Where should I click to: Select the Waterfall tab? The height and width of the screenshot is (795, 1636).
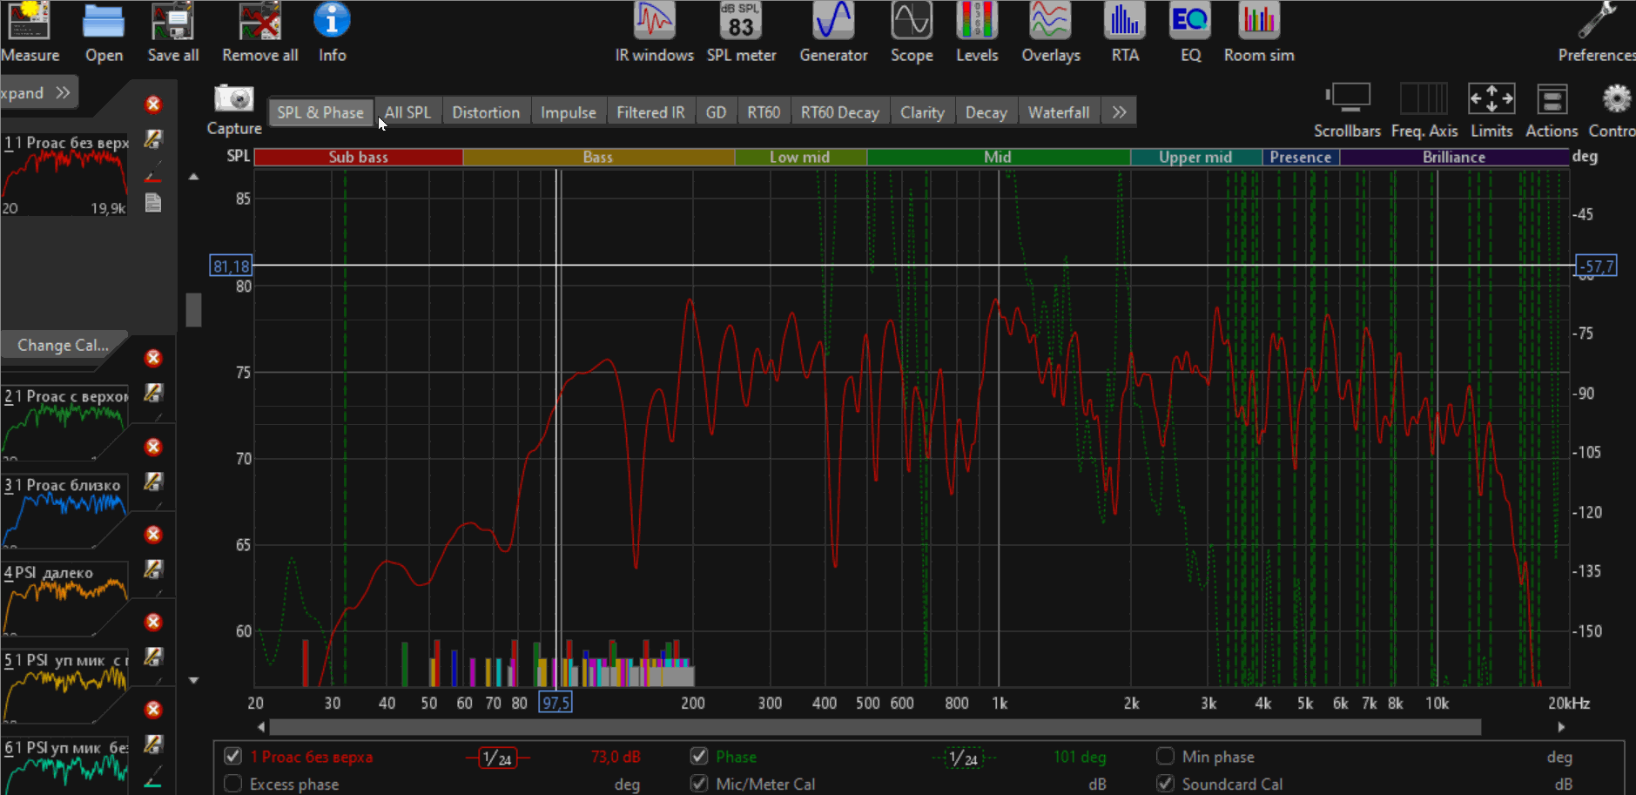coord(1059,112)
